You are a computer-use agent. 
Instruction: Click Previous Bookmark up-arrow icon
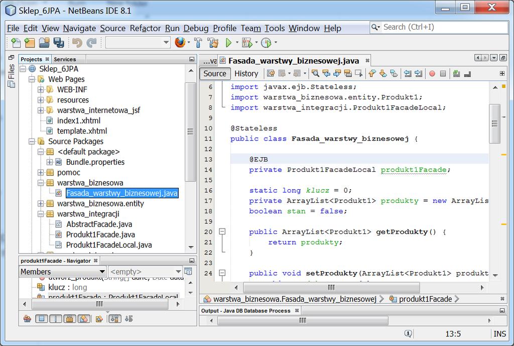(x=372, y=73)
